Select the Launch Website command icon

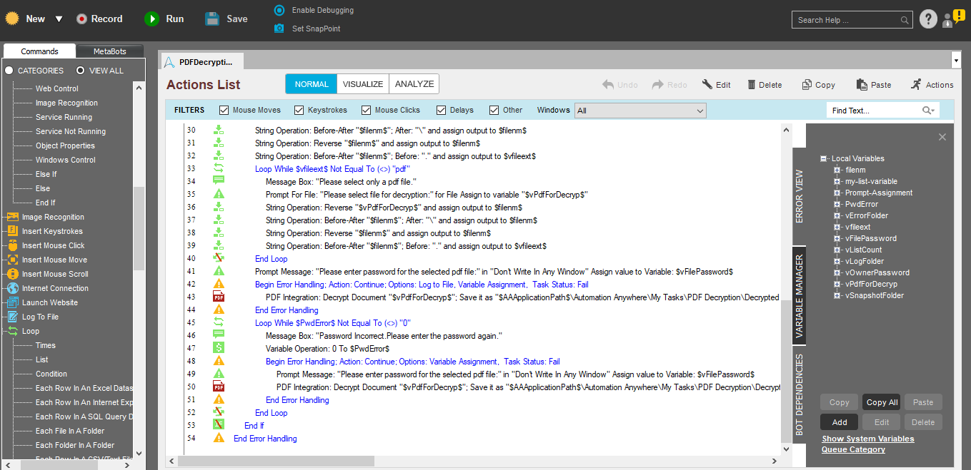pyautogui.click(x=12, y=302)
